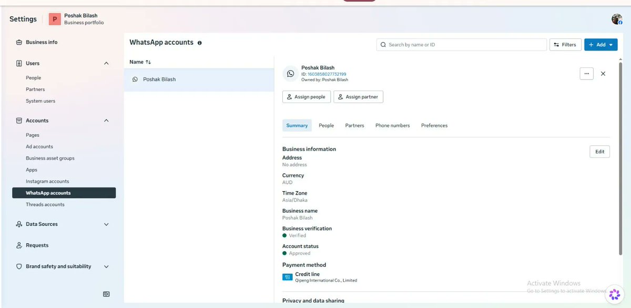
Task: Click the Assign partner button
Action: (359, 97)
